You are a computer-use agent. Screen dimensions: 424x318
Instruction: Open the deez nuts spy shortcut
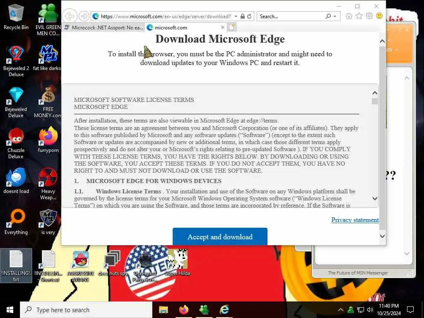pyautogui.click(x=113, y=263)
